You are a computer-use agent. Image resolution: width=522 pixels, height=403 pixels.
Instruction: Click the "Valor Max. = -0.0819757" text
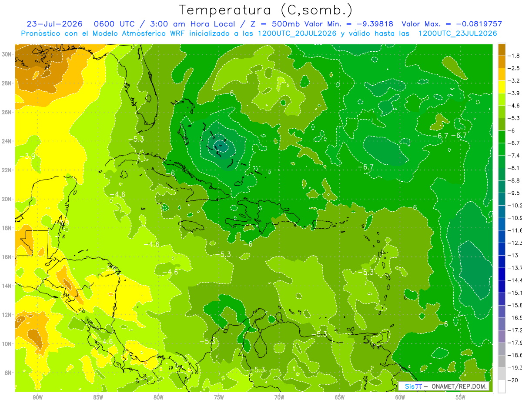pyautogui.click(x=452, y=24)
